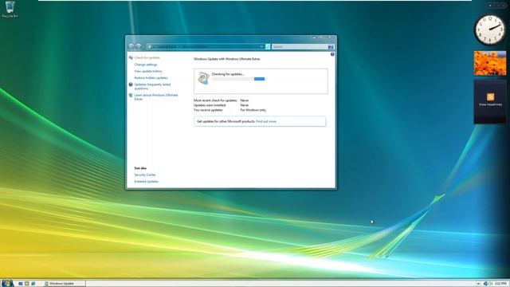Click the address bar path field

point(203,47)
